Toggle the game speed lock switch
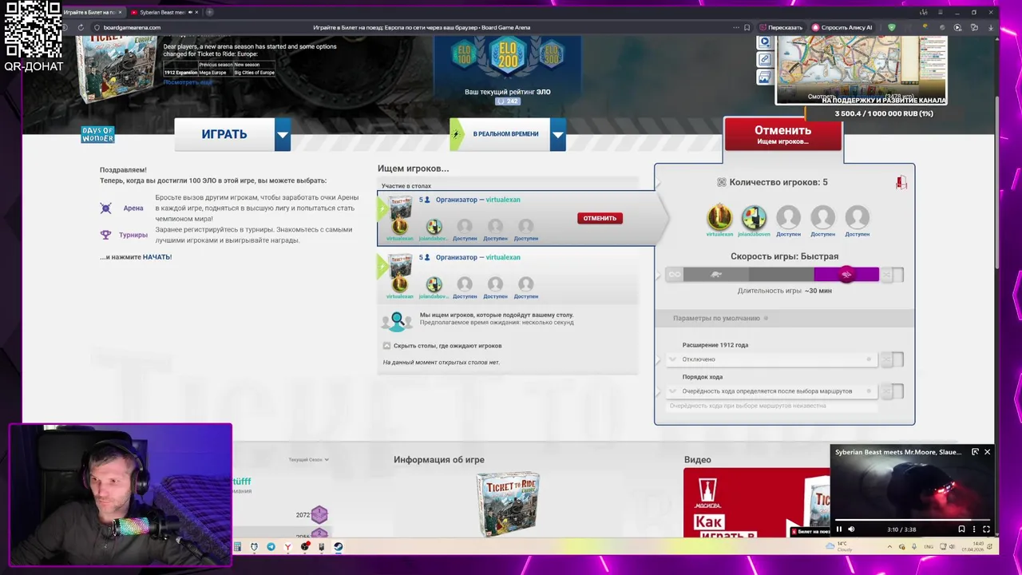This screenshot has height=575, width=1022. 893,275
